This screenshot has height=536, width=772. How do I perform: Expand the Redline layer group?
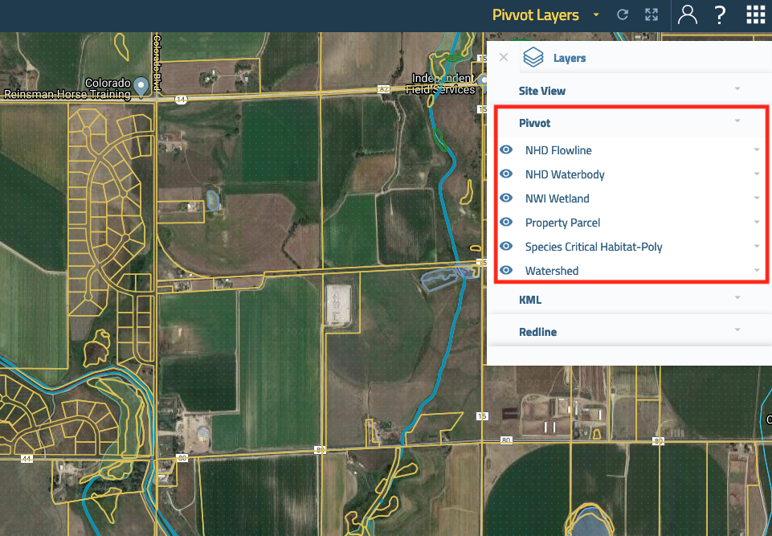click(737, 330)
